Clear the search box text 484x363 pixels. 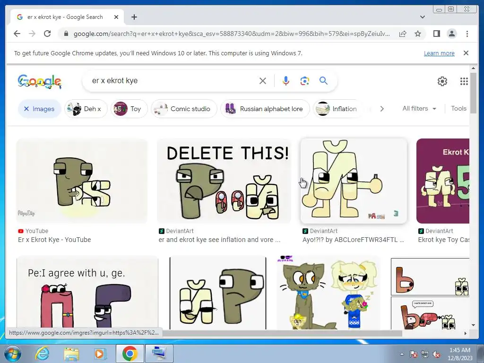263,81
